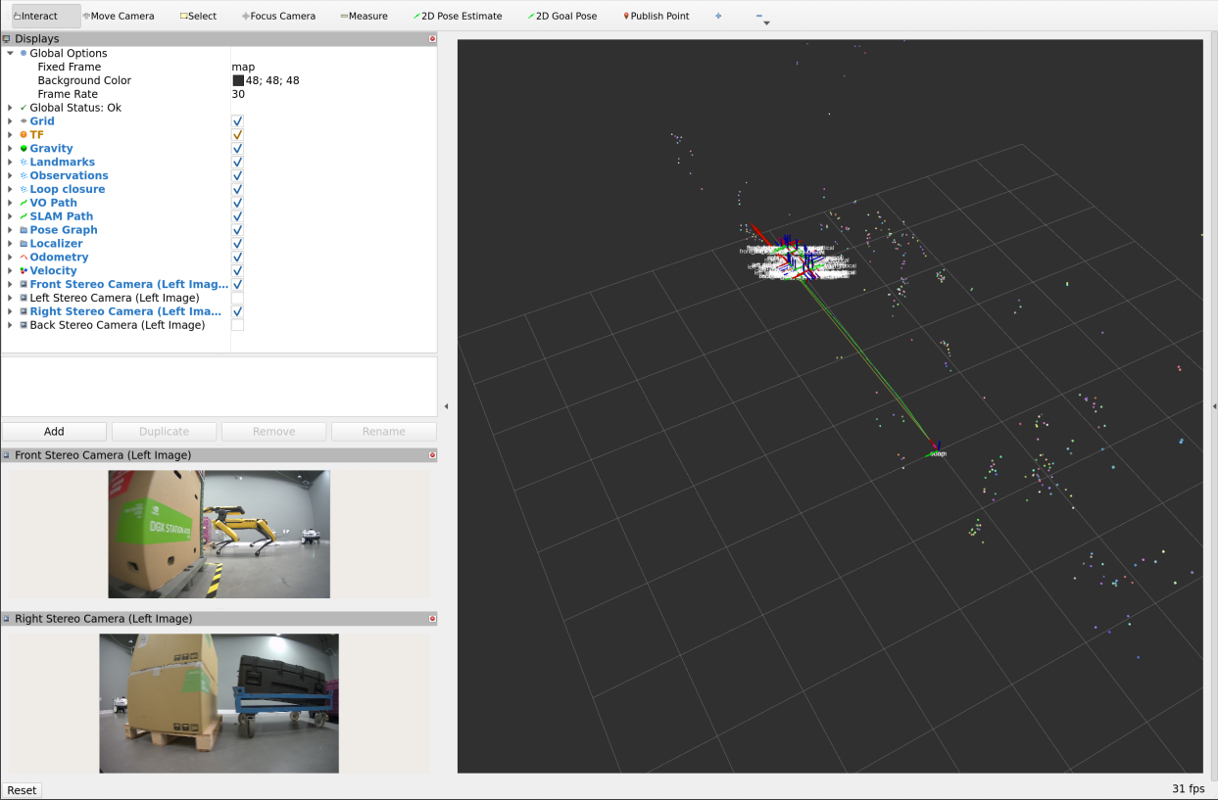Image resolution: width=1218 pixels, height=800 pixels.
Task: Uncheck the Grid display checkbox
Action: [x=237, y=121]
